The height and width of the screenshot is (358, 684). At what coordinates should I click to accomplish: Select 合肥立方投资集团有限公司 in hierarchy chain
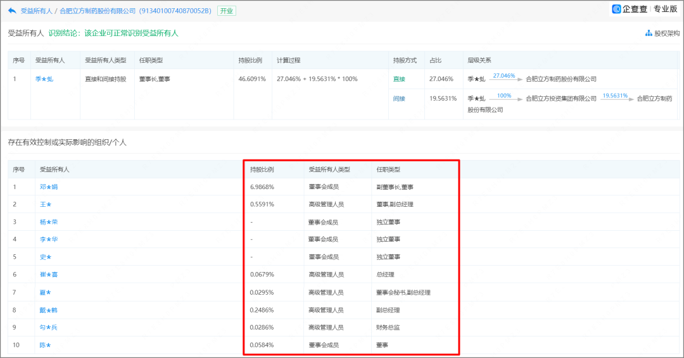(x=561, y=99)
